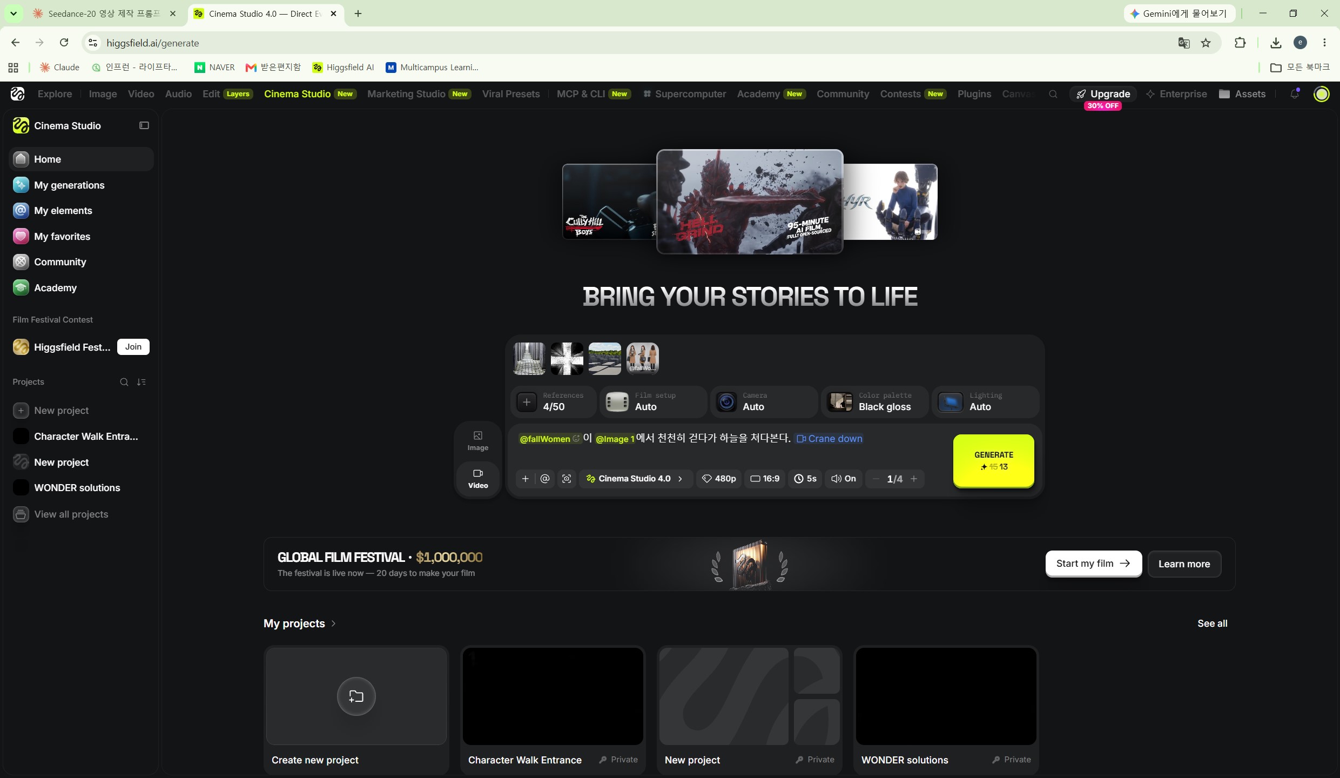The image size is (1340, 778).
Task: Open Community in the left sidebar
Action: pyautogui.click(x=81, y=262)
